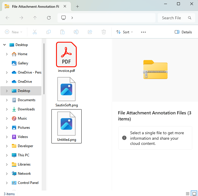Click the Copy icon in toolbar
Image resolution: width=198 pixels, height=196 pixels.
(49, 32)
